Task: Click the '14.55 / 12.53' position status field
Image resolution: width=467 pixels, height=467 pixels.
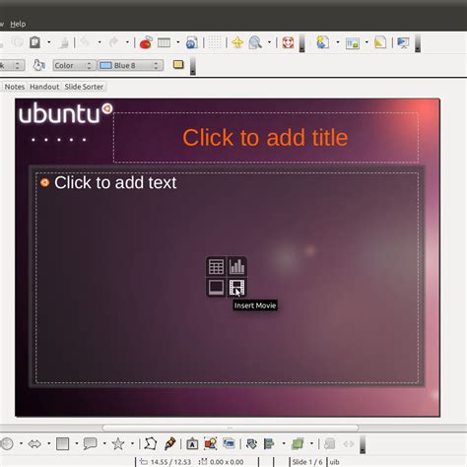Action: click(170, 462)
